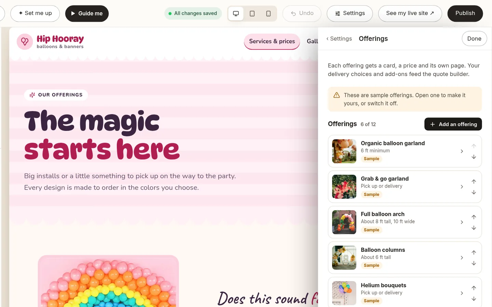Click the Hip Hooray balloon logo icon
This screenshot has height=307, width=492.
[25, 42]
